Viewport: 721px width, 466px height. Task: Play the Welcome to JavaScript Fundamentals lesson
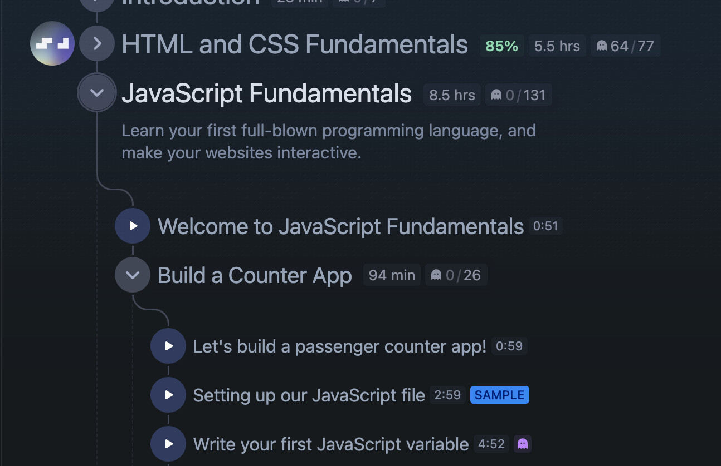133,226
